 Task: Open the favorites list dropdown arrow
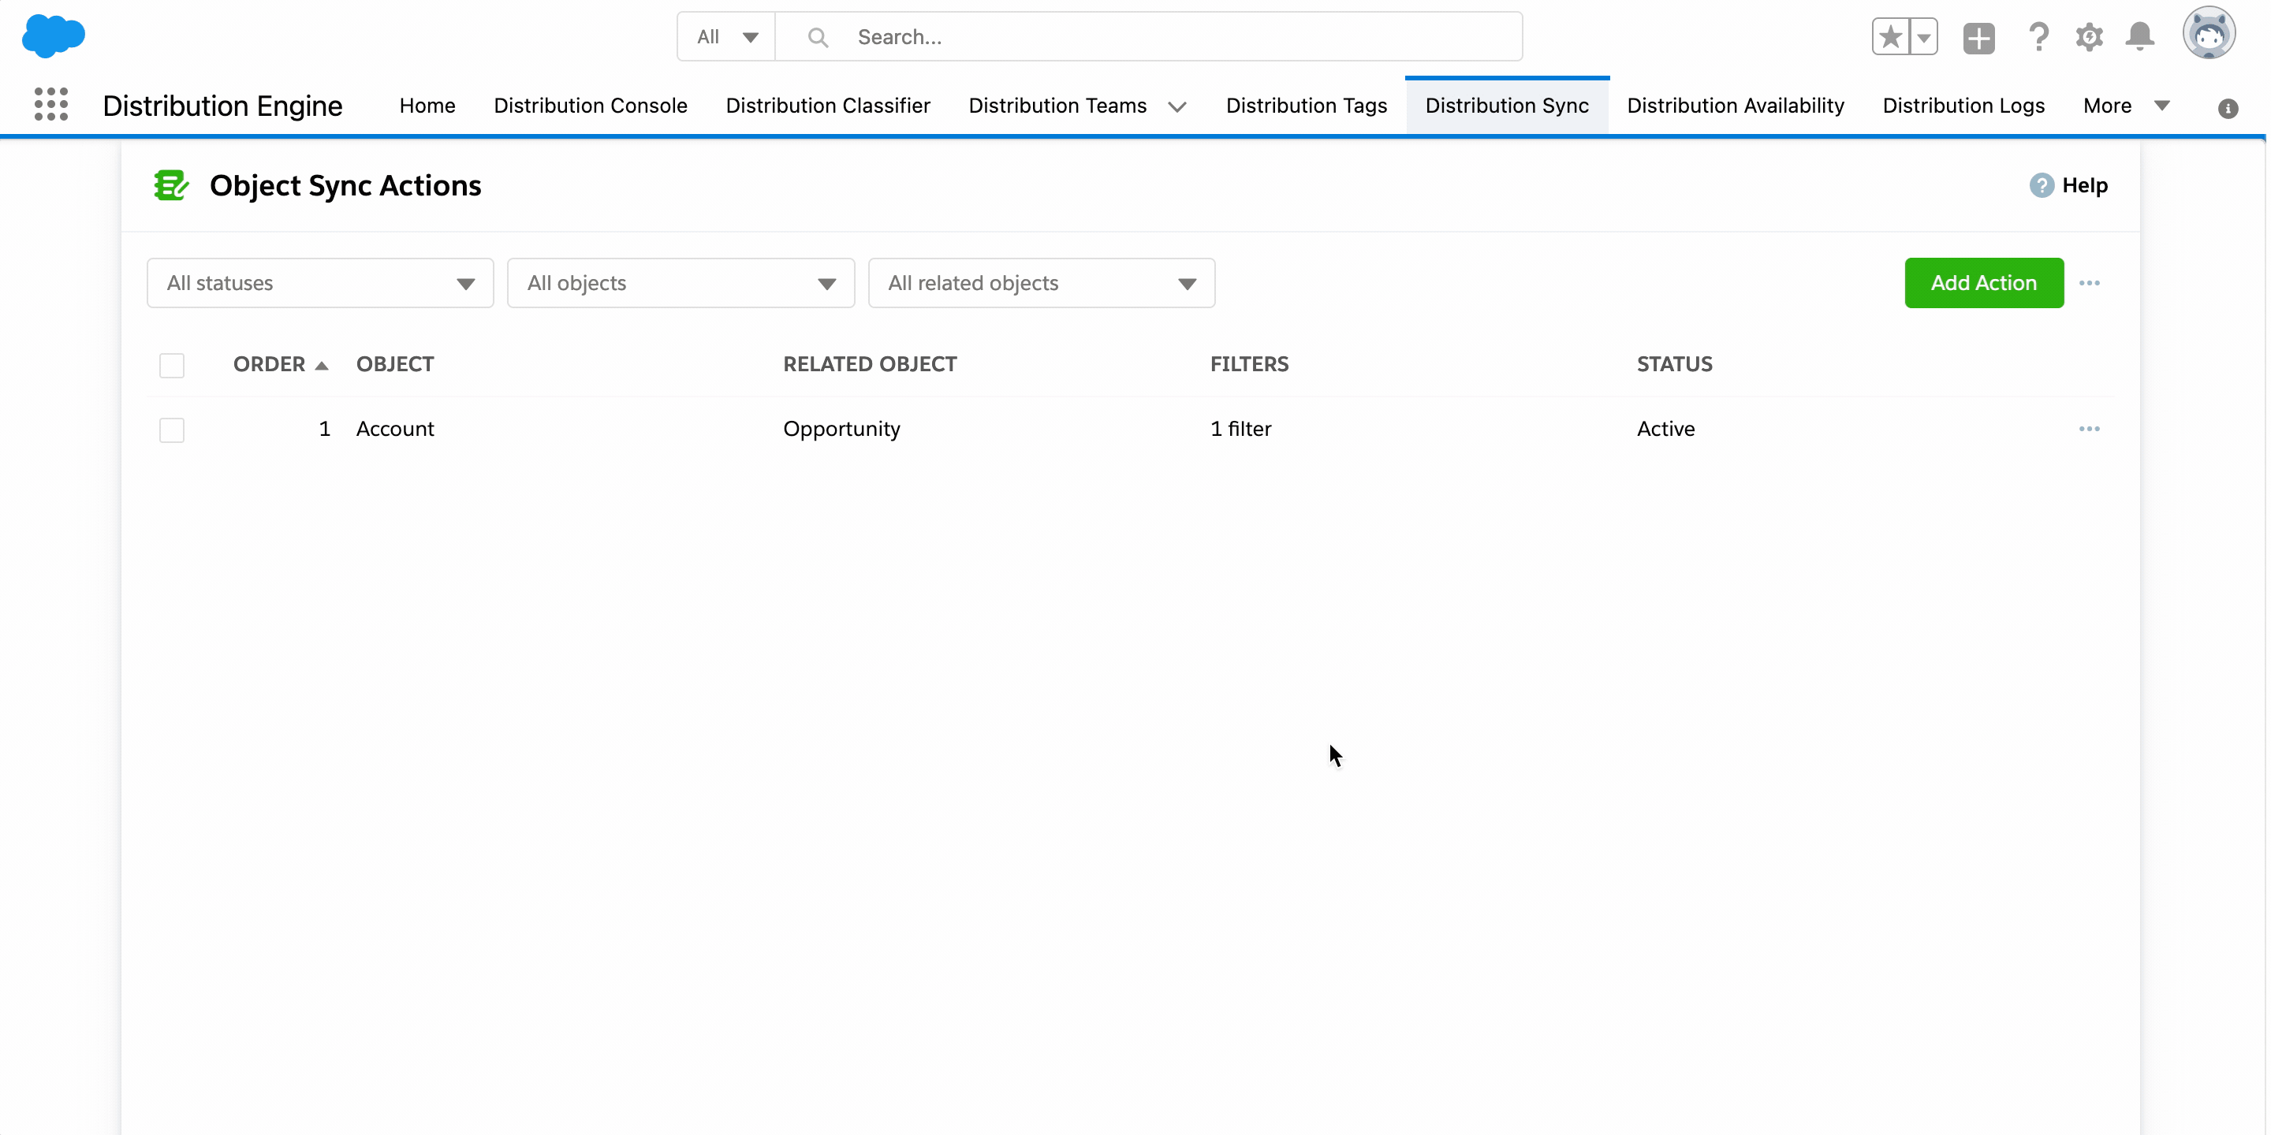[x=1924, y=37]
